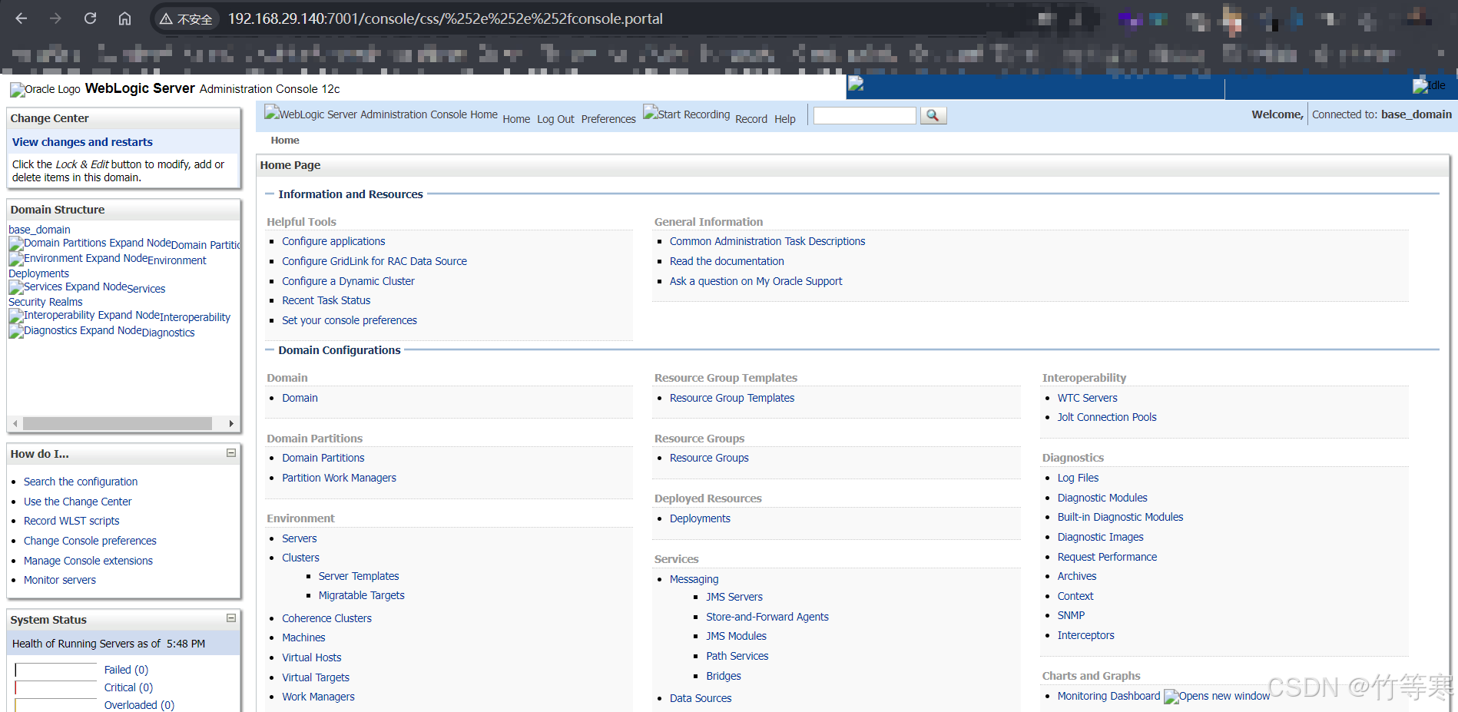1458x712 pixels.
Task: Click the console search text box
Action: click(865, 115)
